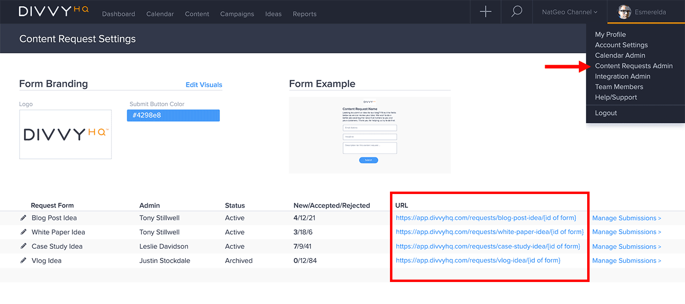The image size is (685, 304).
Task: Select My Profile from user menu
Action: [610, 34]
